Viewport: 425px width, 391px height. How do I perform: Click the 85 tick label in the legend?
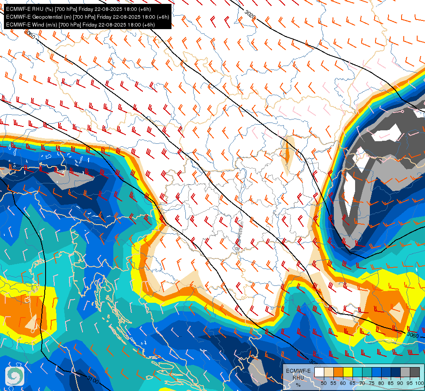point(391,383)
